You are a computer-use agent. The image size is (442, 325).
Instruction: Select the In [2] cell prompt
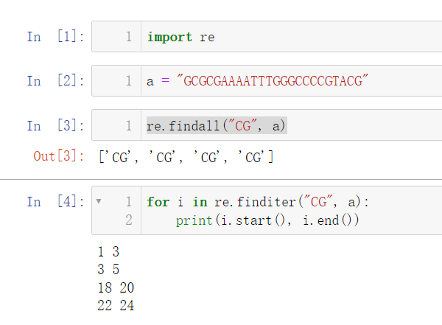point(55,81)
